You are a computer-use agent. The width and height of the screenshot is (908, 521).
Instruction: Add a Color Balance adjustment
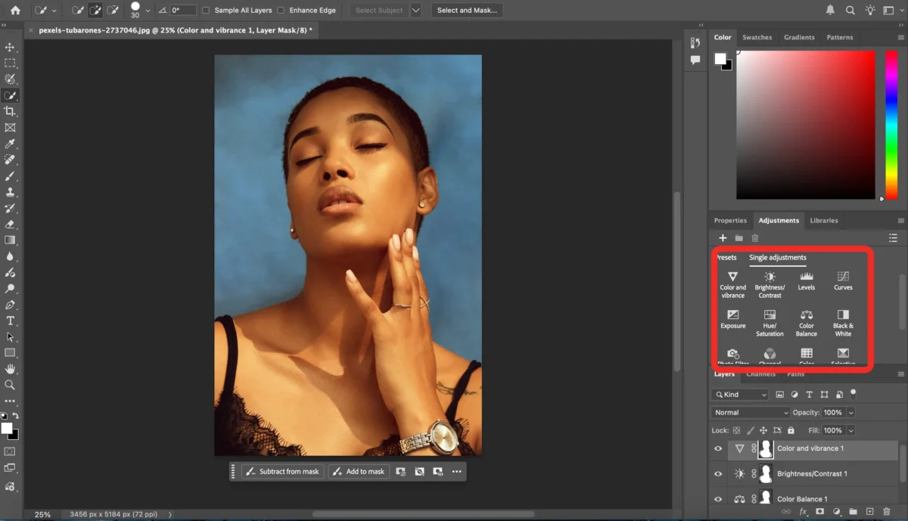pos(807,323)
